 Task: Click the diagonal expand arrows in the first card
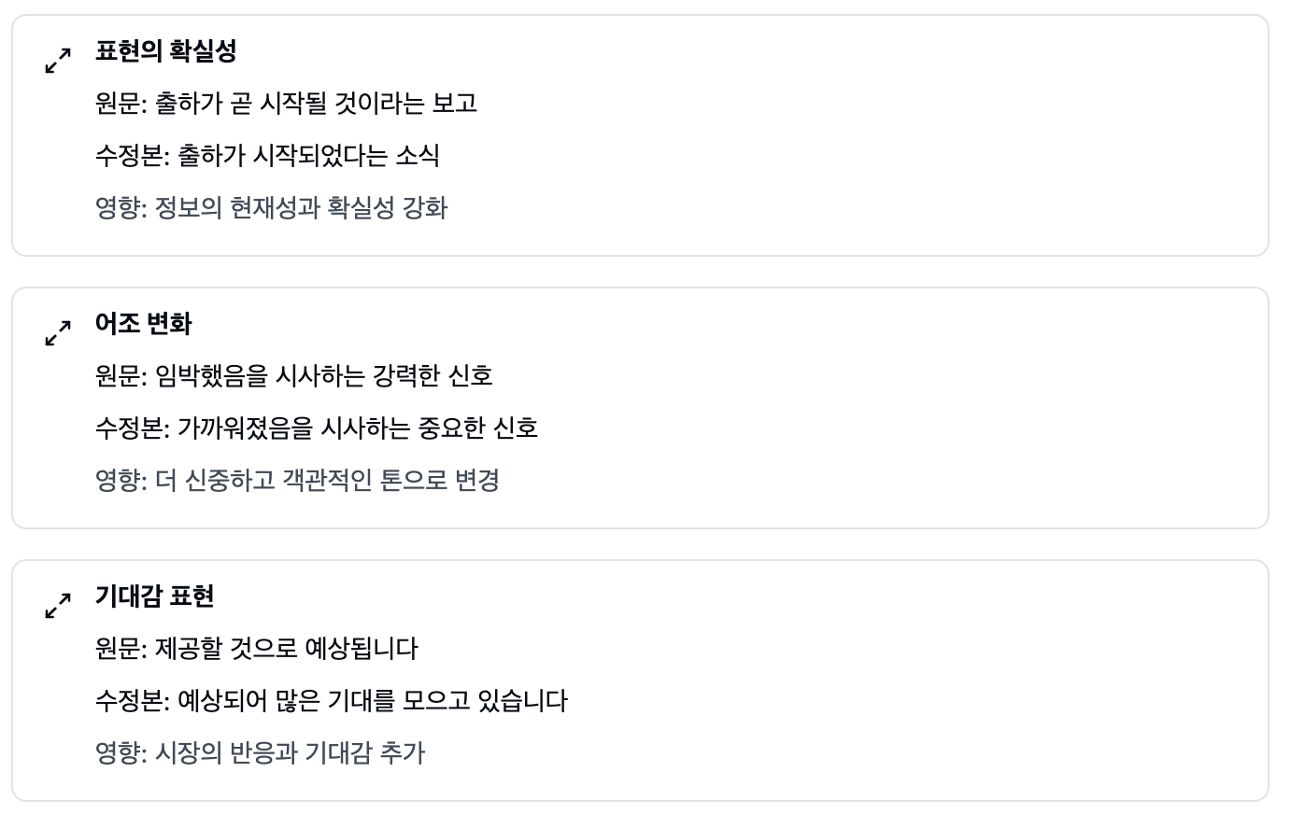(x=58, y=59)
